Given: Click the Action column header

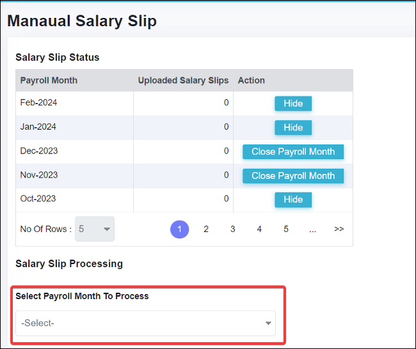Looking at the screenshot, I should tap(252, 81).
